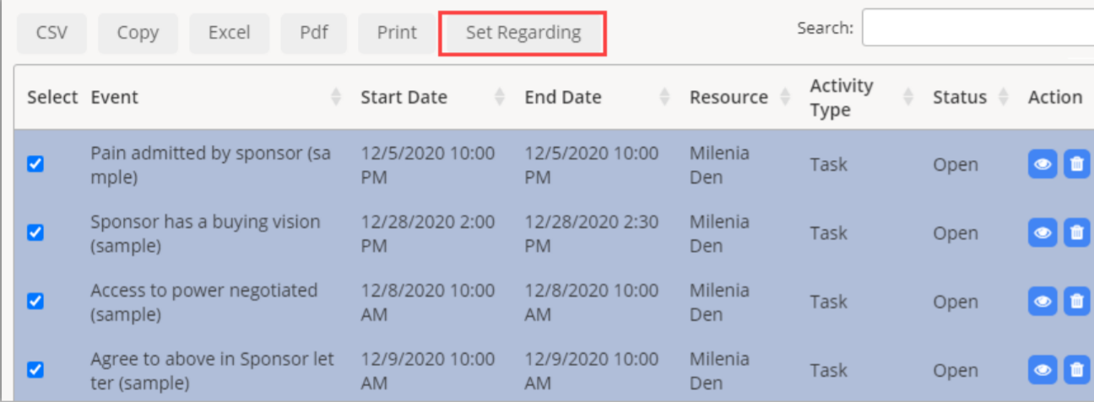Click the Set Regarding button

[523, 33]
